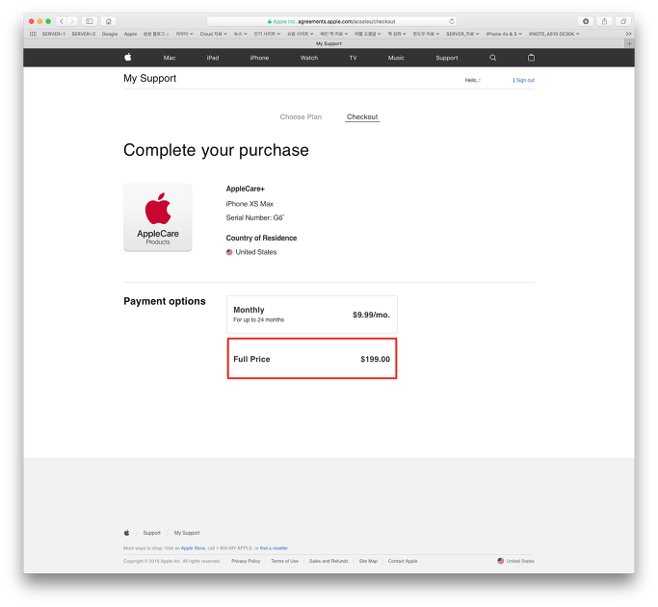Viewport: 658px width, 607px height.
Task: Open the favorites grid icon
Action: [x=33, y=34]
